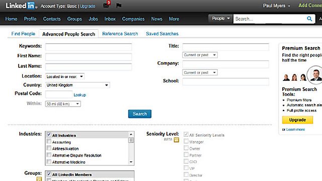Open the Country dropdown showing United Kingdom
The width and height of the screenshot is (322, 181).
point(77,85)
